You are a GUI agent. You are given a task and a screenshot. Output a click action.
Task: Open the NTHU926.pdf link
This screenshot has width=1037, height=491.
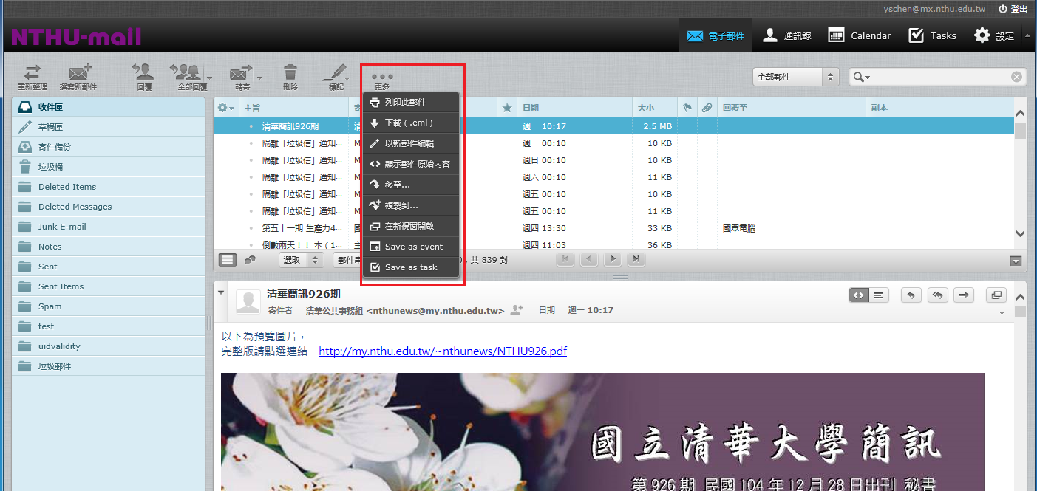pyautogui.click(x=442, y=351)
